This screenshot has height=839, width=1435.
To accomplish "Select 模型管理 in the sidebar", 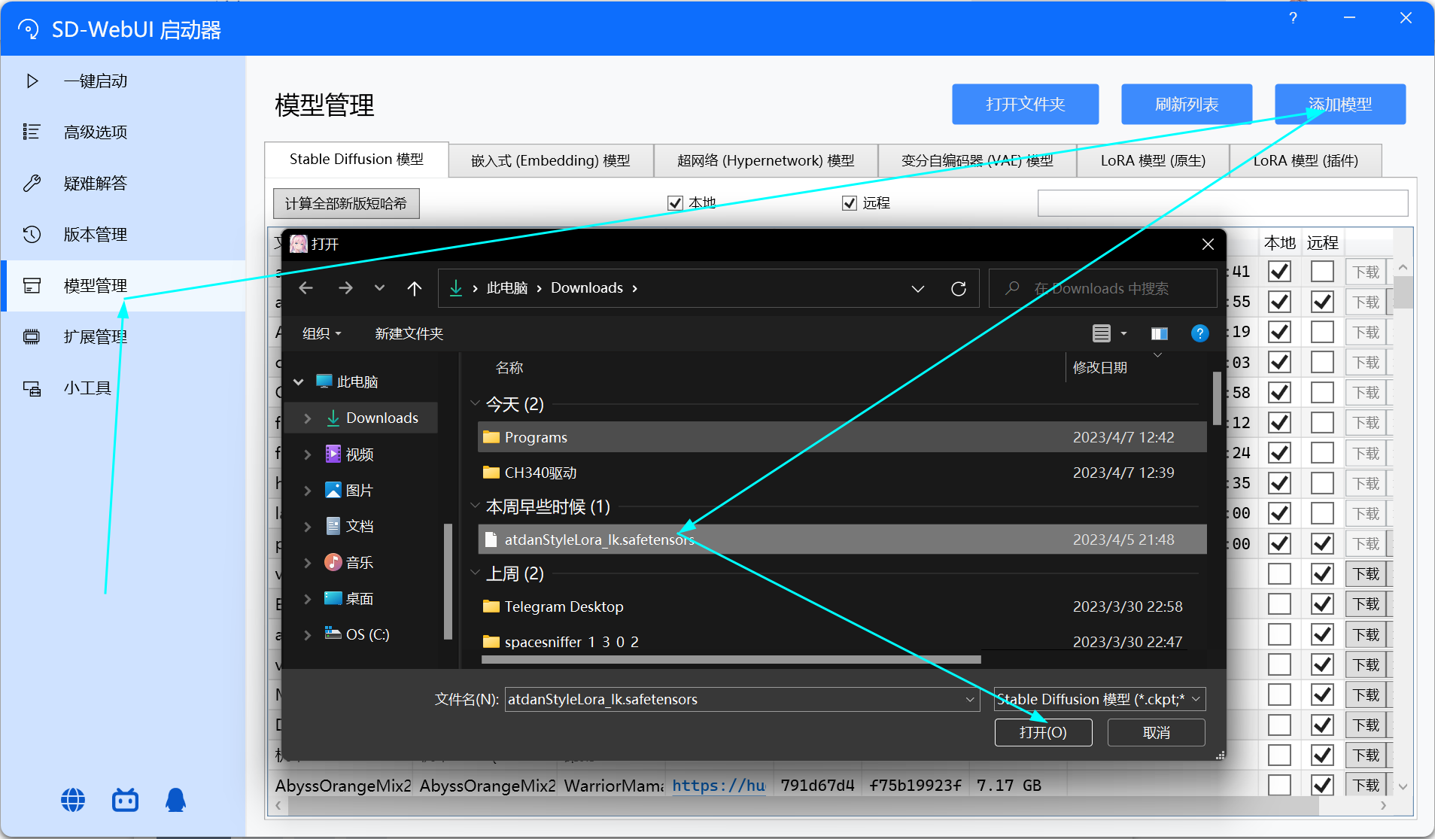I will 123,286.
